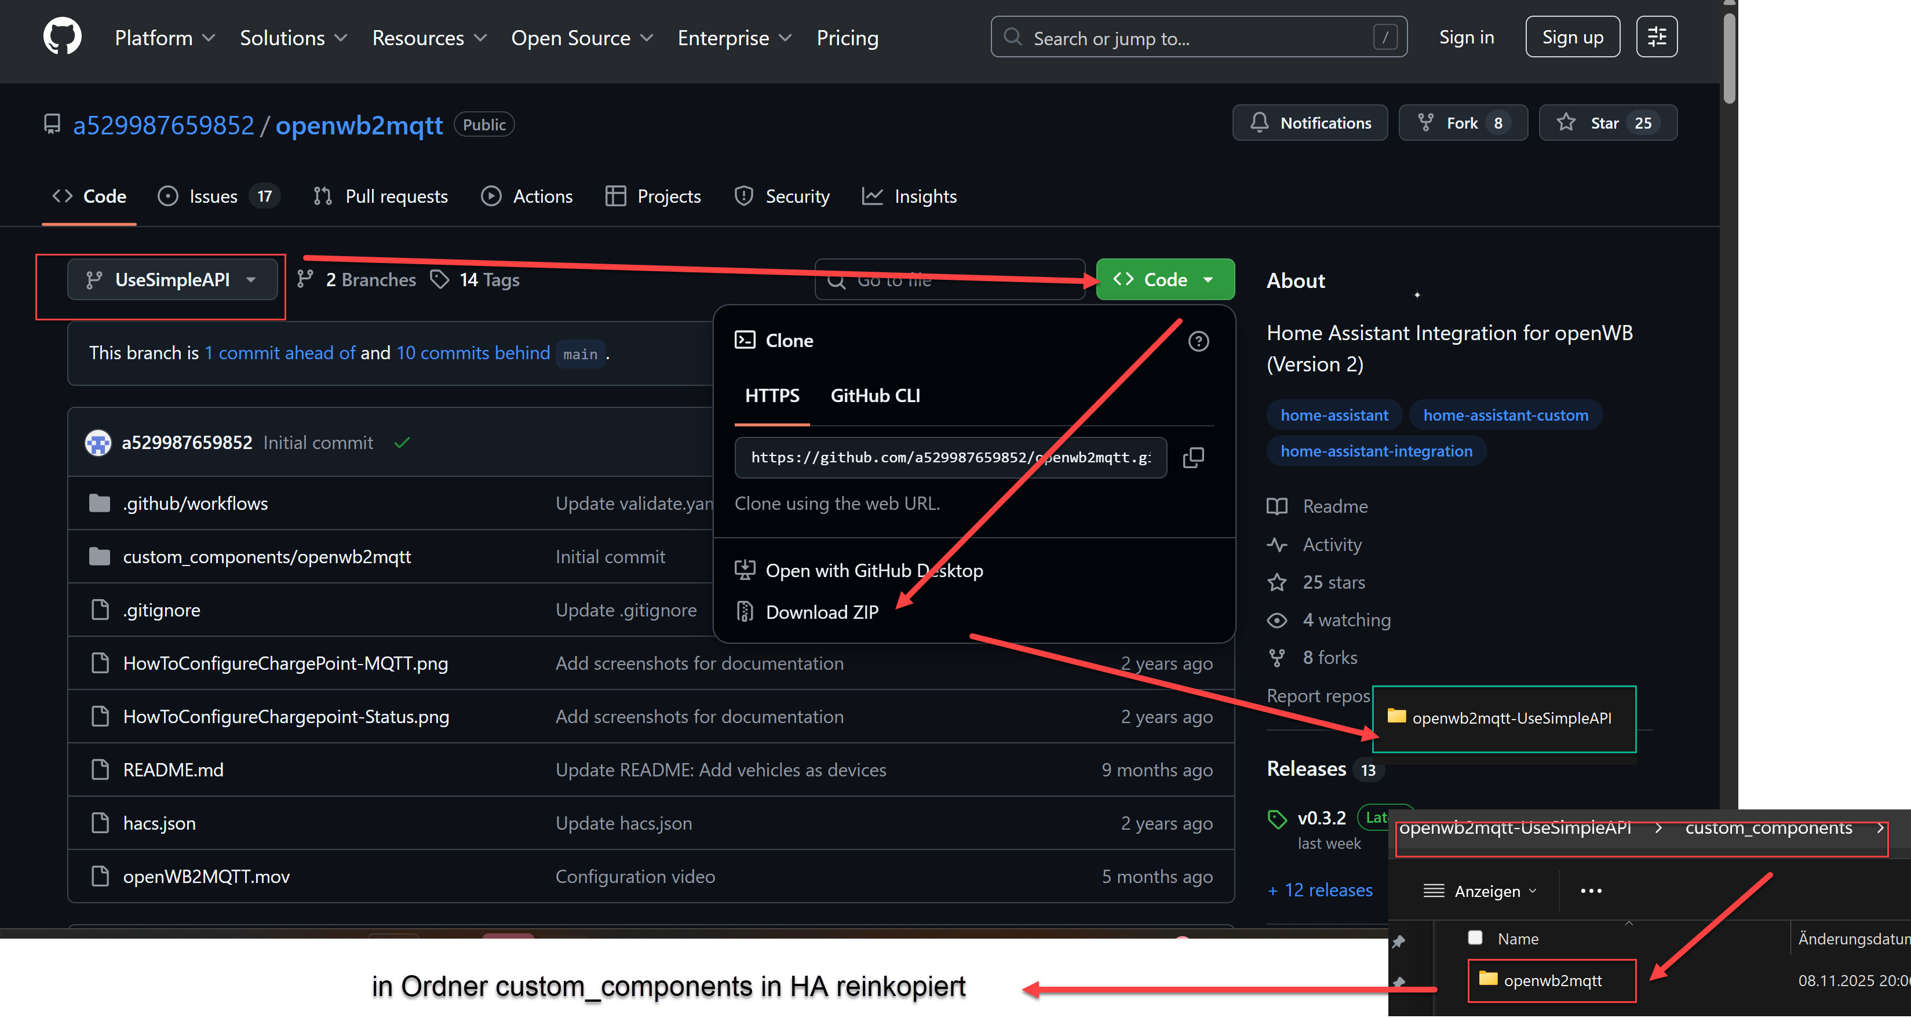Screen dimensions: 1911x1018
Task: Copy the HTTPS clone URL icon
Action: [x=1193, y=458]
